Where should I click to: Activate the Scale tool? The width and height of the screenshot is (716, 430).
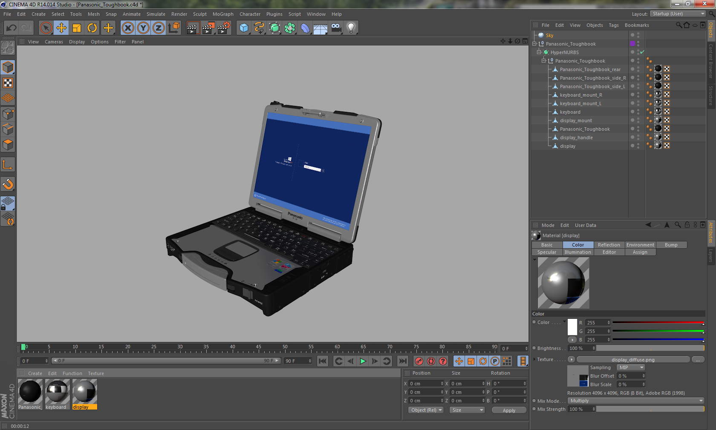tap(77, 28)
